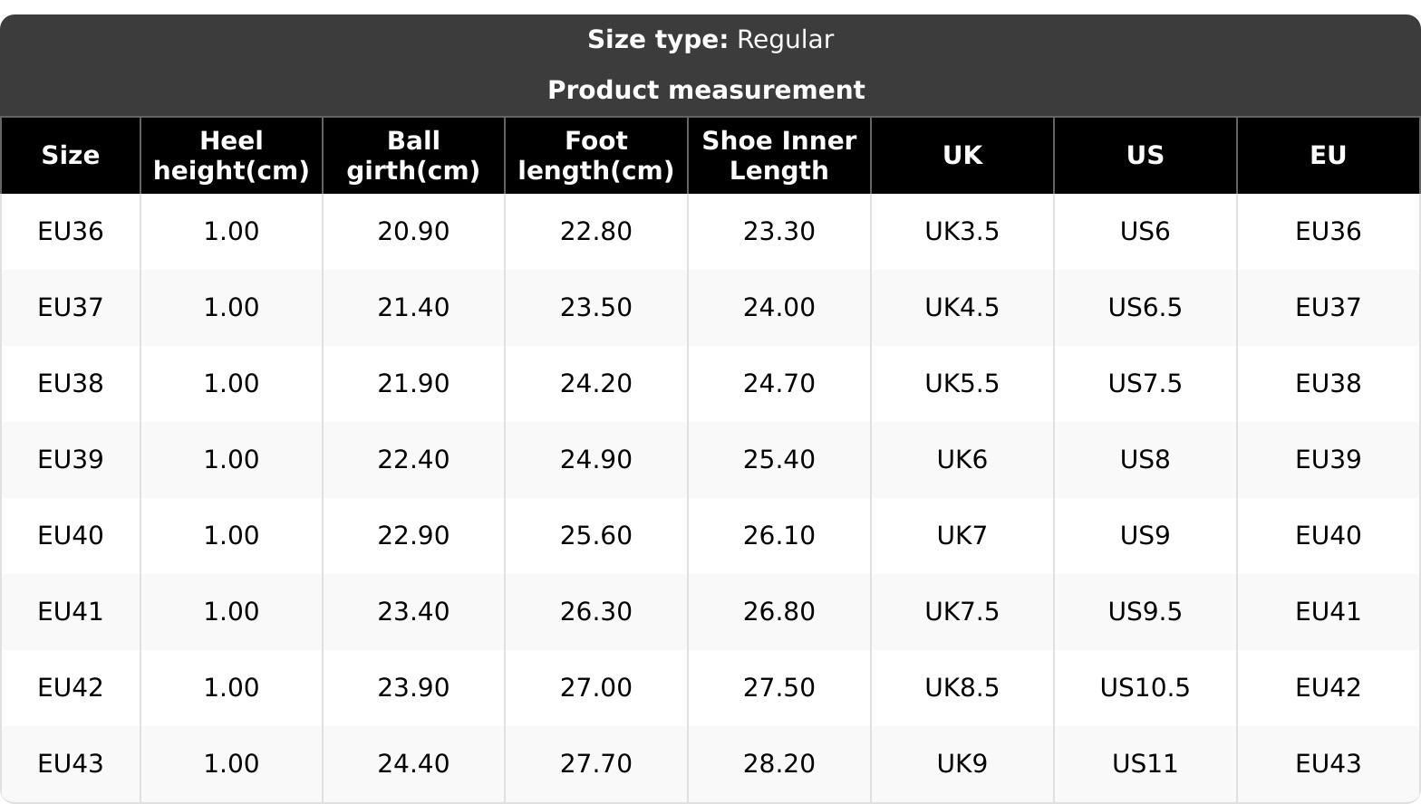1421x804 pixels.
Task: Click the Shoe Inner Length header
Action: coord(778,156)
